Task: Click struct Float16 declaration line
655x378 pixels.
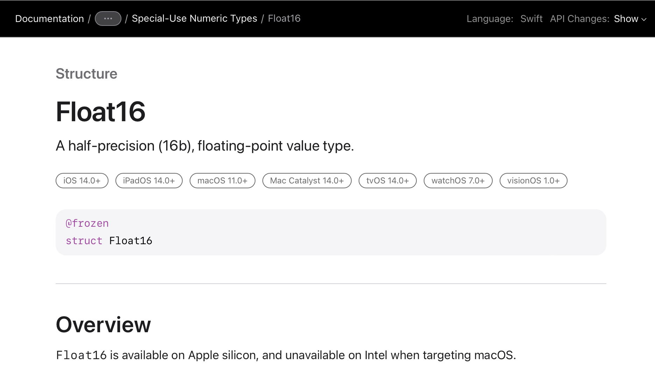Action: pos(109,241)
